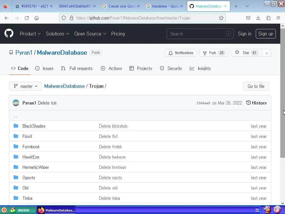Screen dimensions: 285x214
Task: Switch to the Projects tab
Action: (141, 69)
